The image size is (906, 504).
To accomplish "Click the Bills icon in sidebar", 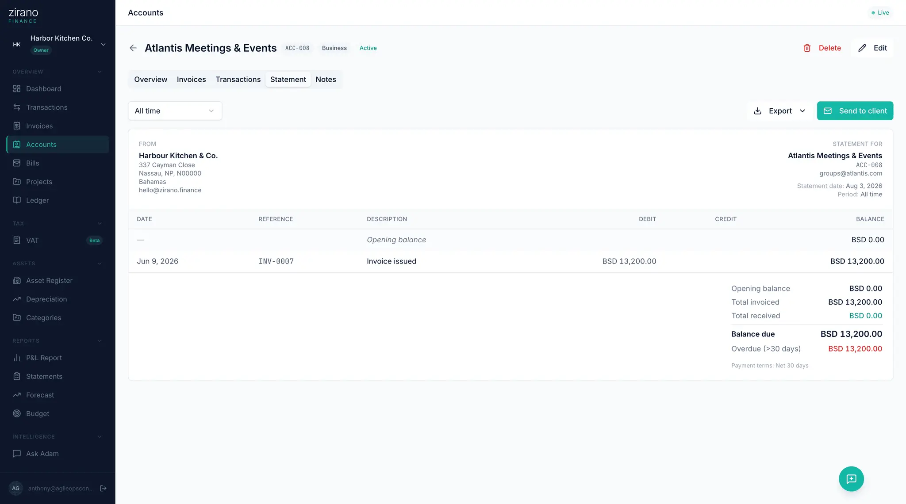I will (17, 163).
